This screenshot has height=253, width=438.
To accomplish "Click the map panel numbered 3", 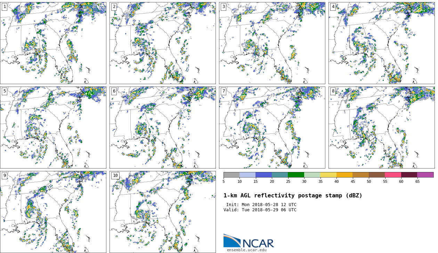I will pyautogui.click(x=272, y=43).
